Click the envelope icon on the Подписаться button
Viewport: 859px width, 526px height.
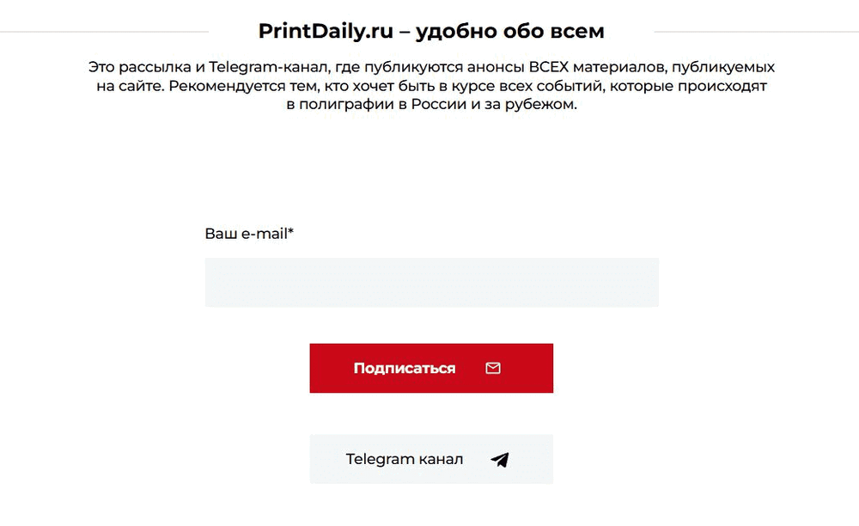click(x=493, y=368)
